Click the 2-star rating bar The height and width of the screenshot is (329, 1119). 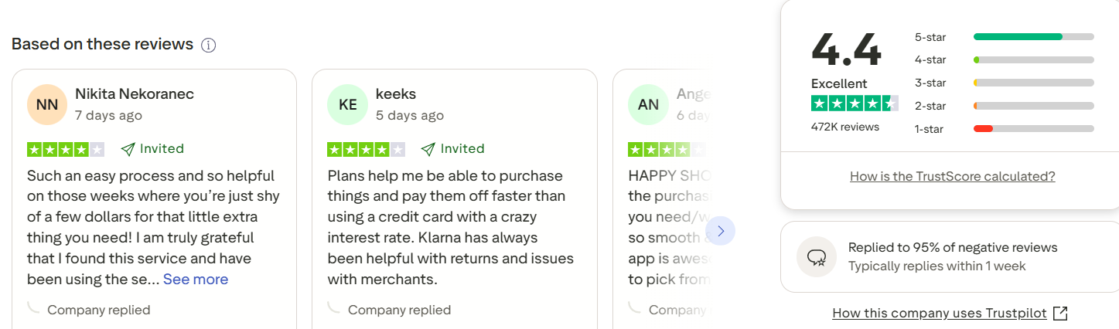click(x=1033, y=106)
